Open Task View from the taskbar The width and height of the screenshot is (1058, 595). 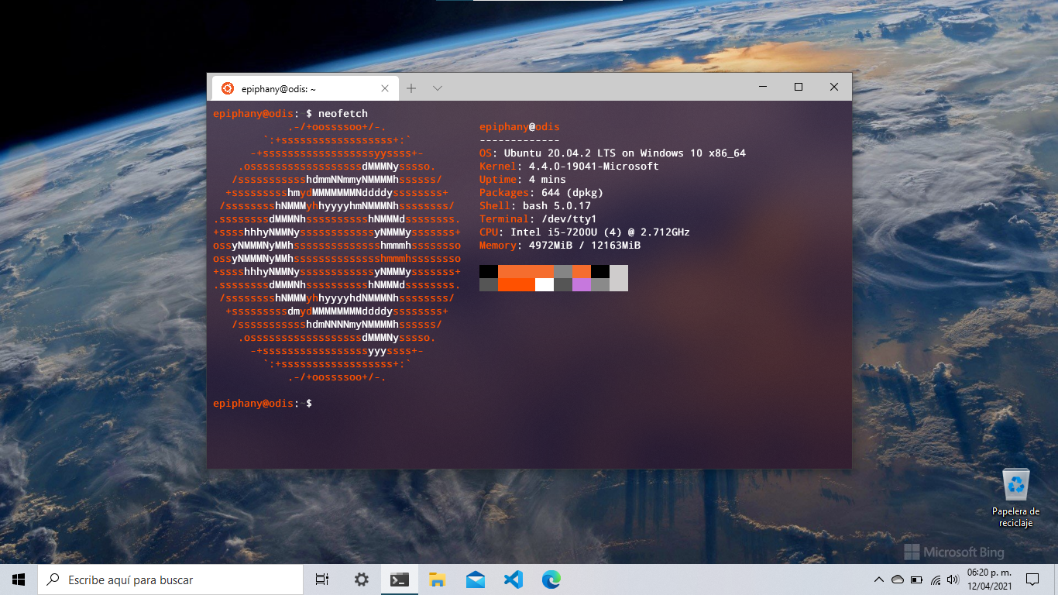[x=322, y=580]
